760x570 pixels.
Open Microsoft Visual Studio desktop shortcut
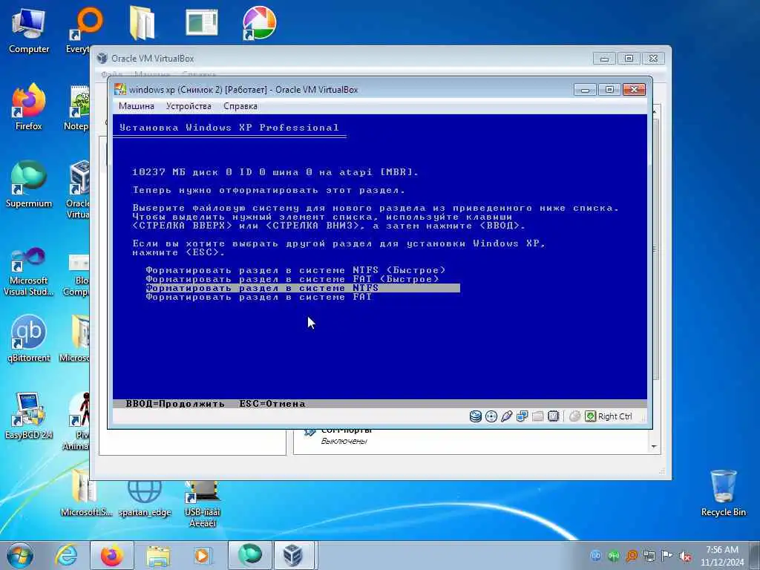click(29, 272)
